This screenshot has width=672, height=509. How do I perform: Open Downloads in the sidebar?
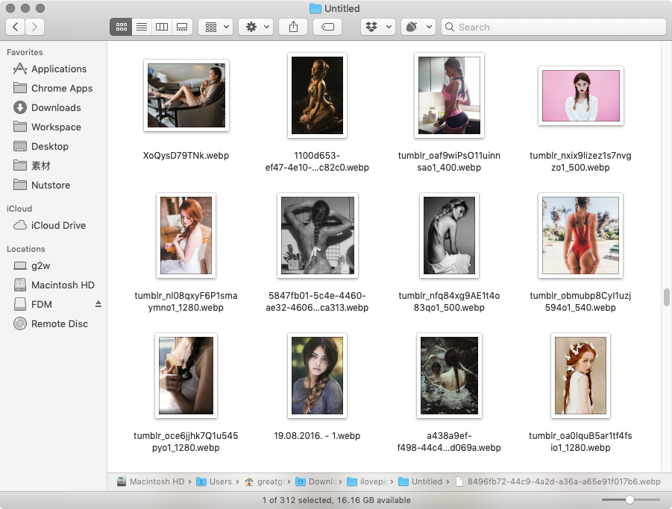[x=53, y=107]
